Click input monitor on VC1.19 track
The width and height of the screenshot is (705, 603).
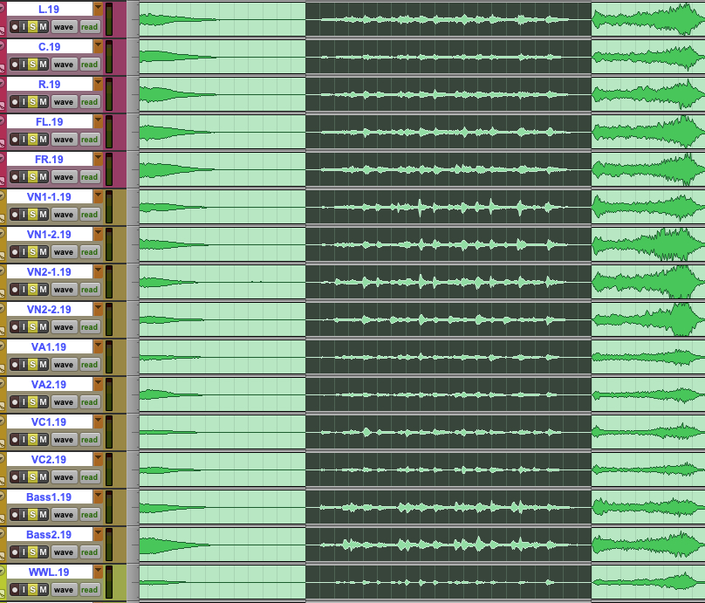24,440
